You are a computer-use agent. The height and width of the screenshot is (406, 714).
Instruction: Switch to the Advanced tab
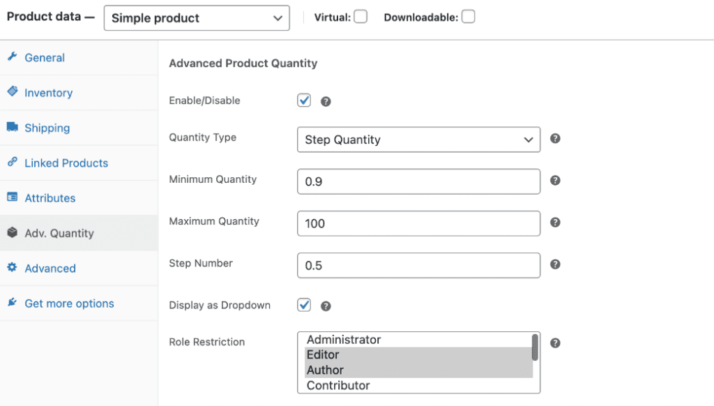[x=52, y=268]
